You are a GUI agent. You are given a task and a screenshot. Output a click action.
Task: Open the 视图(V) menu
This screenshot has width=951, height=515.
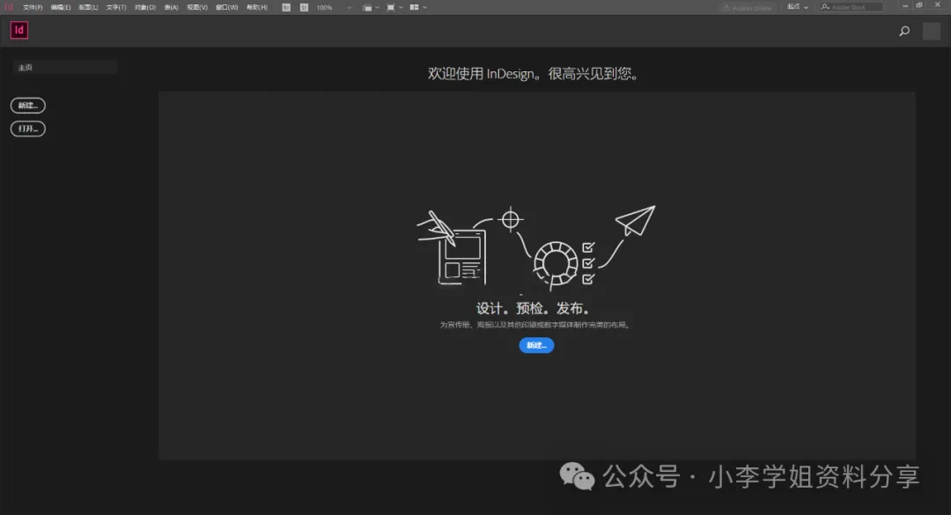[197, 7]
